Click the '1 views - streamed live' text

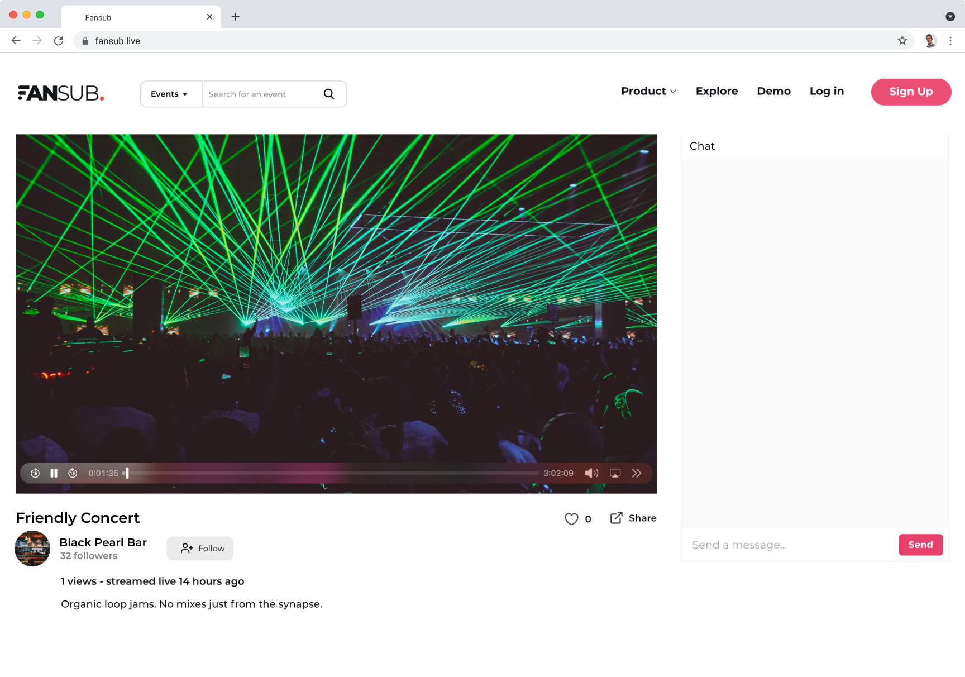point(152,581)
